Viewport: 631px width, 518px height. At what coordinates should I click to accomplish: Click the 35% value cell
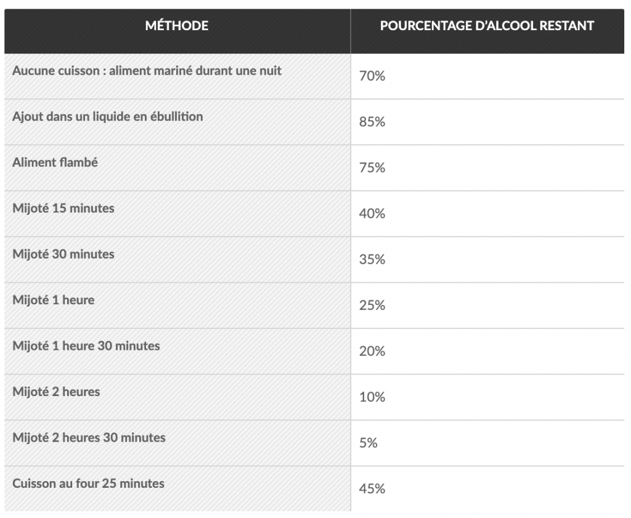point(372,260)
